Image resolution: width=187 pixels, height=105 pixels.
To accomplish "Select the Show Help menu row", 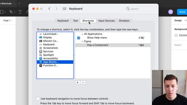I will click(x=113, y=38).
